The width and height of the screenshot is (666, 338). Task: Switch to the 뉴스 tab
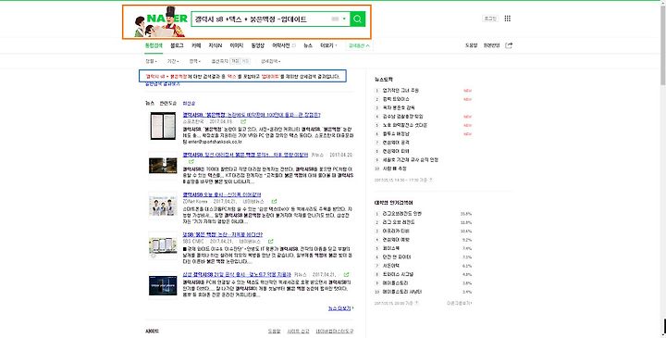click(308, 45)
